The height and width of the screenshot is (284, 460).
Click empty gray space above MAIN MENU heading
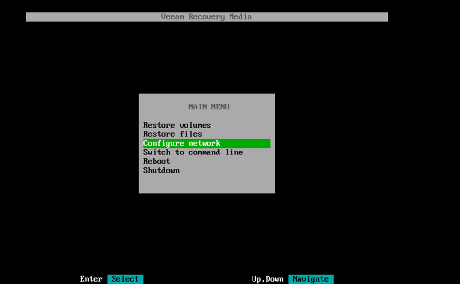207,98
